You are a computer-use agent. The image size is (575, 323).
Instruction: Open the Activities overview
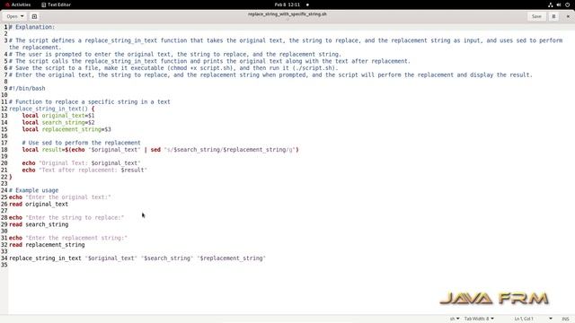pos(18,4)
